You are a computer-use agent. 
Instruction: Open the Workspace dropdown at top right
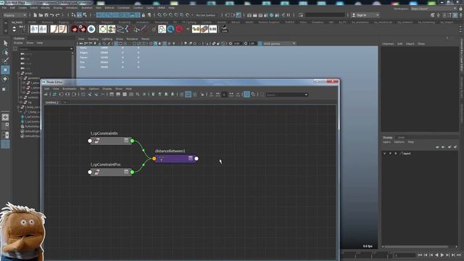(x=434, y=9)
